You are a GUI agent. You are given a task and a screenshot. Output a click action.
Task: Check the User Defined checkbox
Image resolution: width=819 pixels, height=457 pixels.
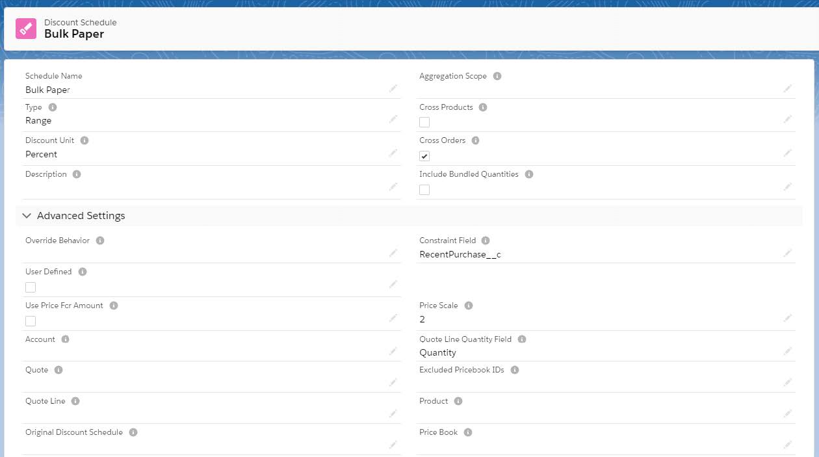pos(31,287)
